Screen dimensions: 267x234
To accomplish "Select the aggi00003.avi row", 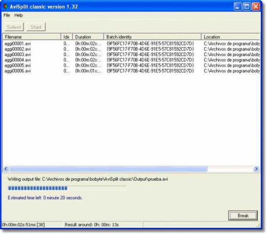I will [x=131, y=55].
